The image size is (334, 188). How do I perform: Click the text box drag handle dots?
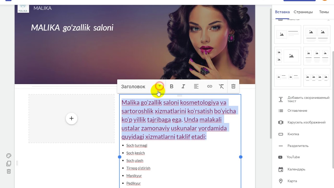click(180, 96)
